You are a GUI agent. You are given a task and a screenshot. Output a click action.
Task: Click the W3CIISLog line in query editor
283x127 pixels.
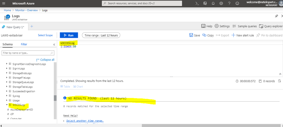[x=67, y=43]
